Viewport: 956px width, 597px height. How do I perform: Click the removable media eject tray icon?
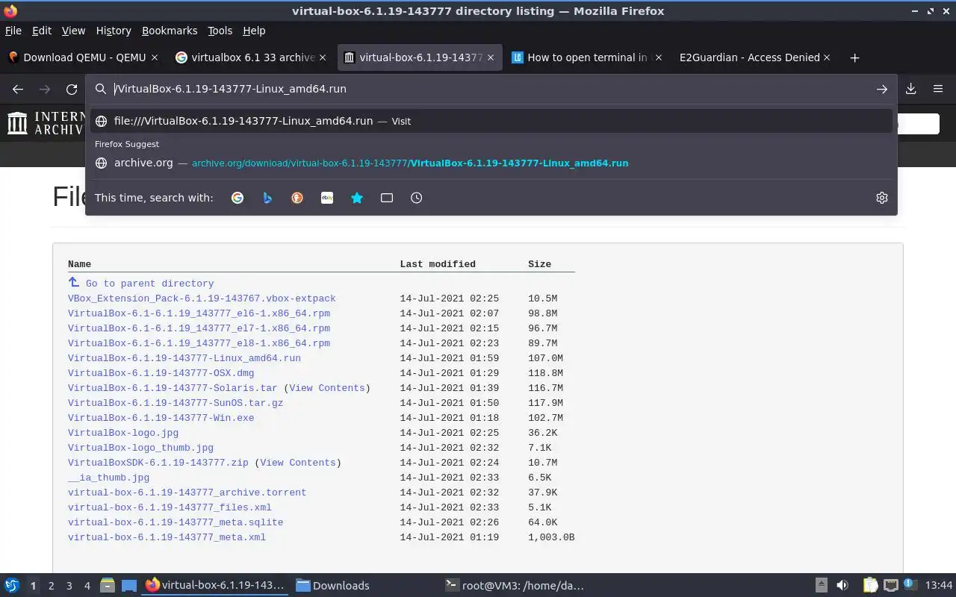tap(821, 586)
